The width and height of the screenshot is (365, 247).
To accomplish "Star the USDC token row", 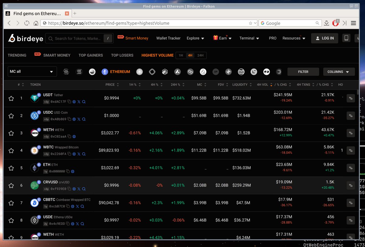I will (11, 116).
